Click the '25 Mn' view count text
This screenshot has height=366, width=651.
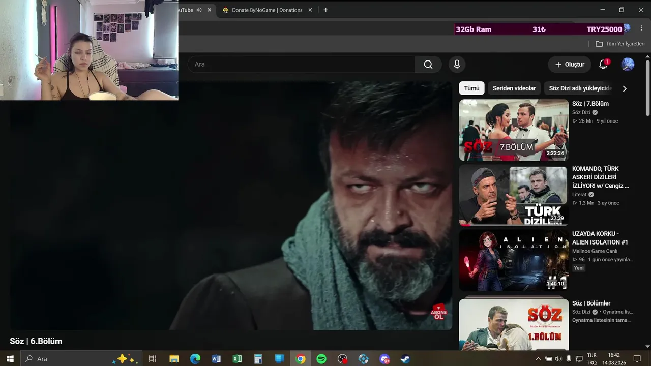[x=586, y=121]
